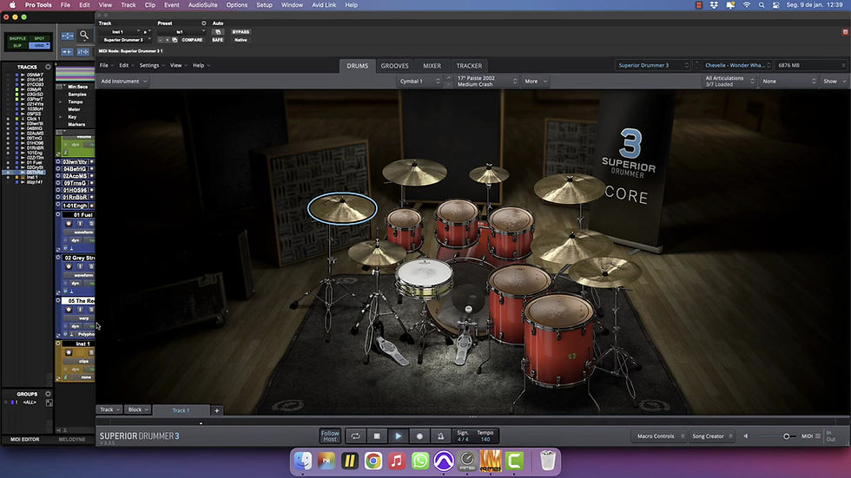Open the MIDI settings menu icon

pos(818,436)
